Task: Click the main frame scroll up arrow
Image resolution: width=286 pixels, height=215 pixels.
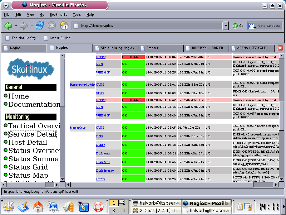Action: pyautogui.click(x=281, y=56)
